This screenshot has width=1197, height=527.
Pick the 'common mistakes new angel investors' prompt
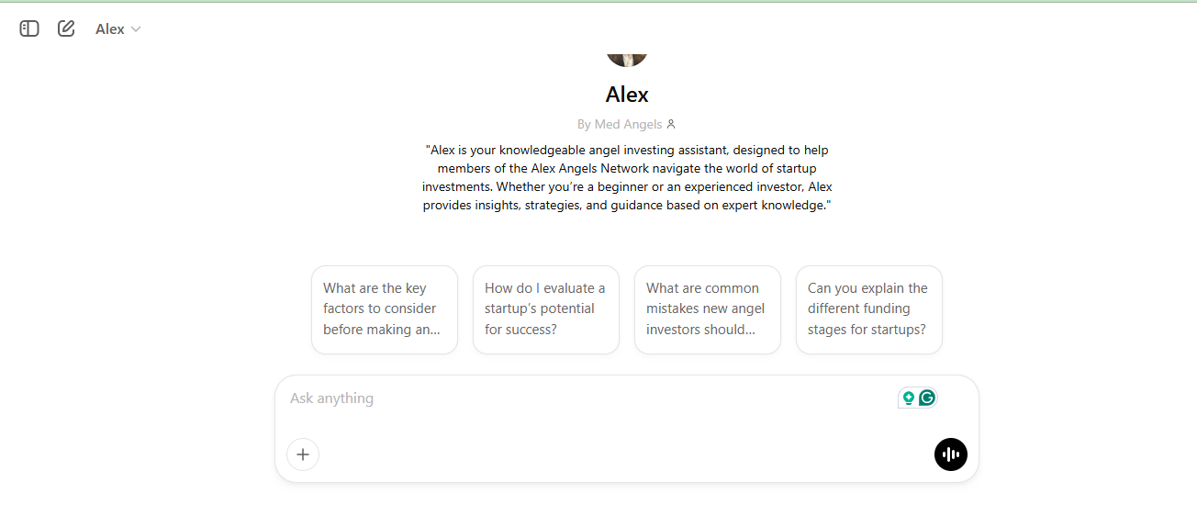tap(708, 309)
